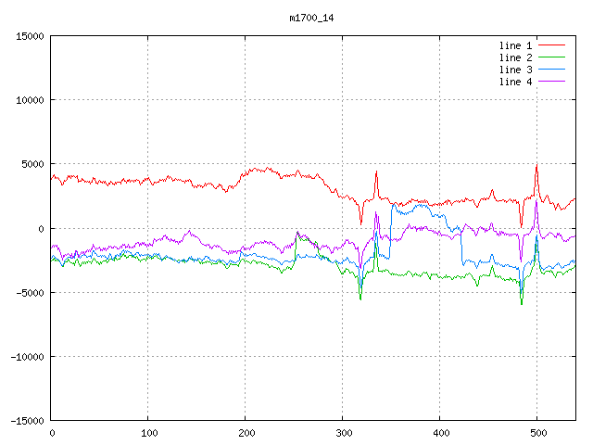Click the red legend sample for line 1
The image size is (593, 445).
click(551, 45)
